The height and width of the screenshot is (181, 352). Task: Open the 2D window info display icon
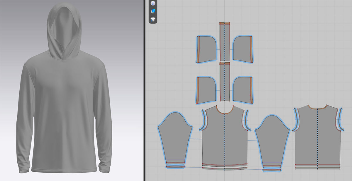(153, 3)
